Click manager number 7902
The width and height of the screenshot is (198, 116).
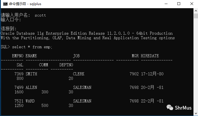pyautogui.click(x=134, y=74)
